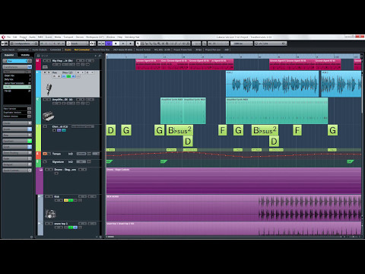
Task: Click the horizontal scrollbar below the arrangement
Action: pyautogui.click(x=223, y=237)
